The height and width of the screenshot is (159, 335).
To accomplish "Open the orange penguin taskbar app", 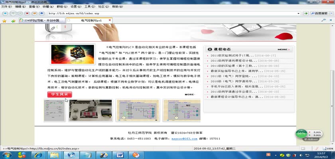I will (136, 155).
